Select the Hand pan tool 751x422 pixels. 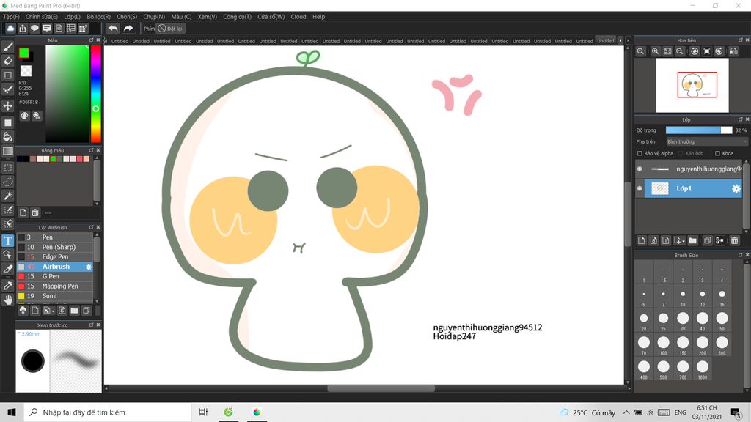(x=8, y=300)
